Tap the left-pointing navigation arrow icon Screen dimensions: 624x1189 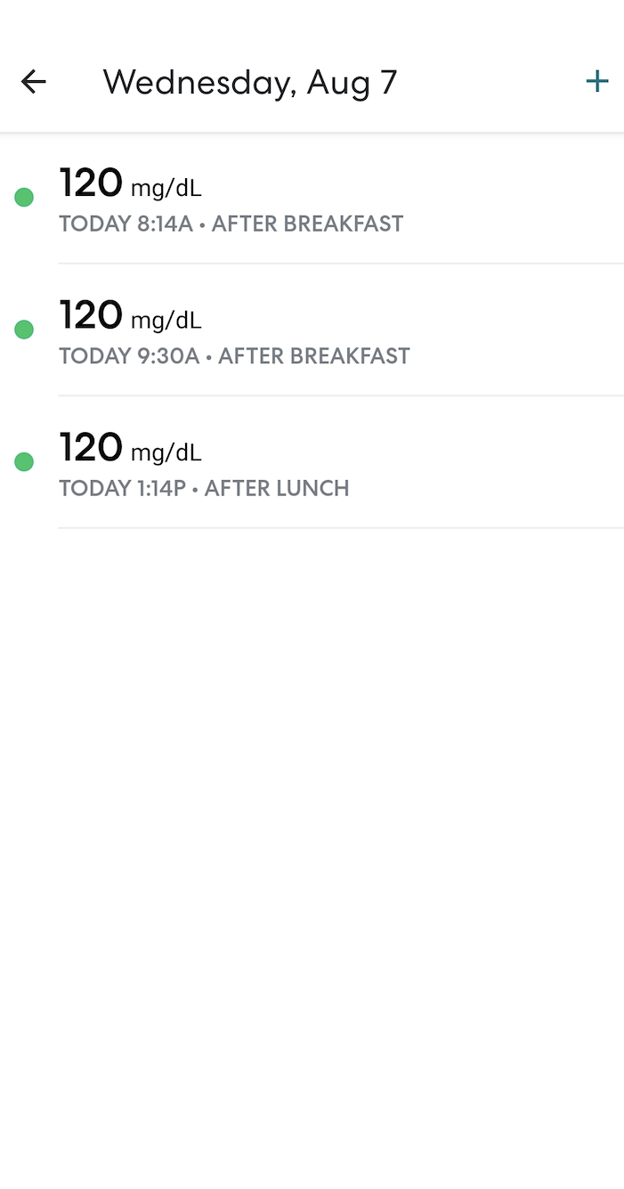pos(33,81)
